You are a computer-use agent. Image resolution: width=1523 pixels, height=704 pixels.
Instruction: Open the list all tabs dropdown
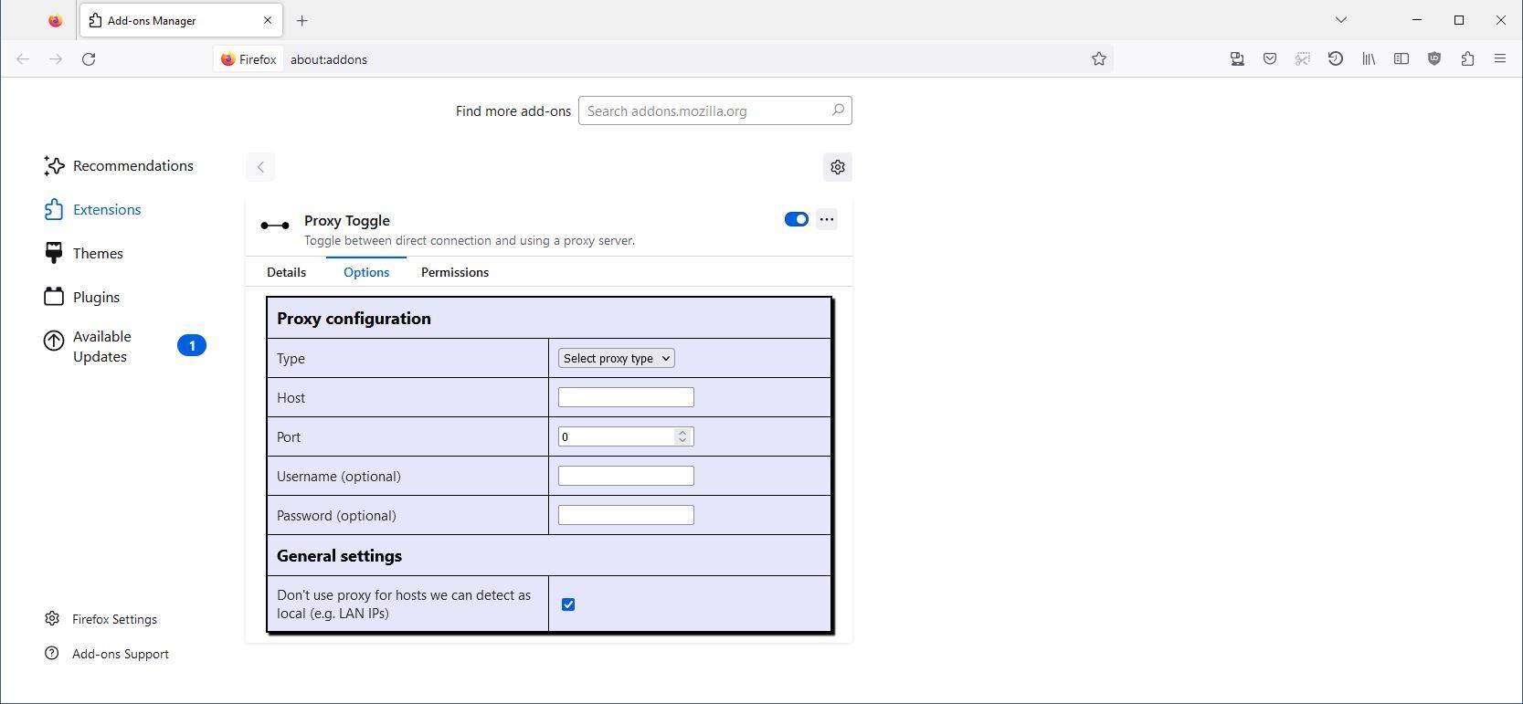[1340, 20]
